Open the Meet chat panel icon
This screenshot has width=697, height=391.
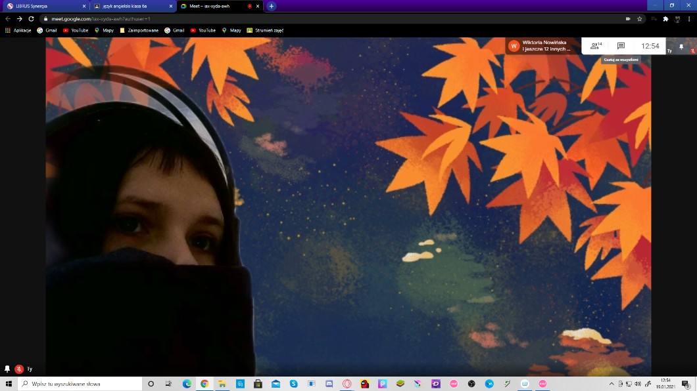[621, 46]
